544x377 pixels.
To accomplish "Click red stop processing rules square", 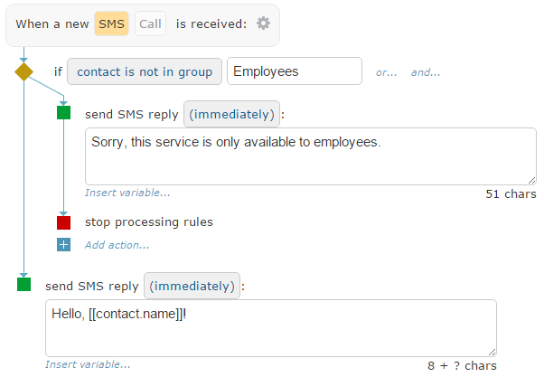I will click(x=63, y=222).
